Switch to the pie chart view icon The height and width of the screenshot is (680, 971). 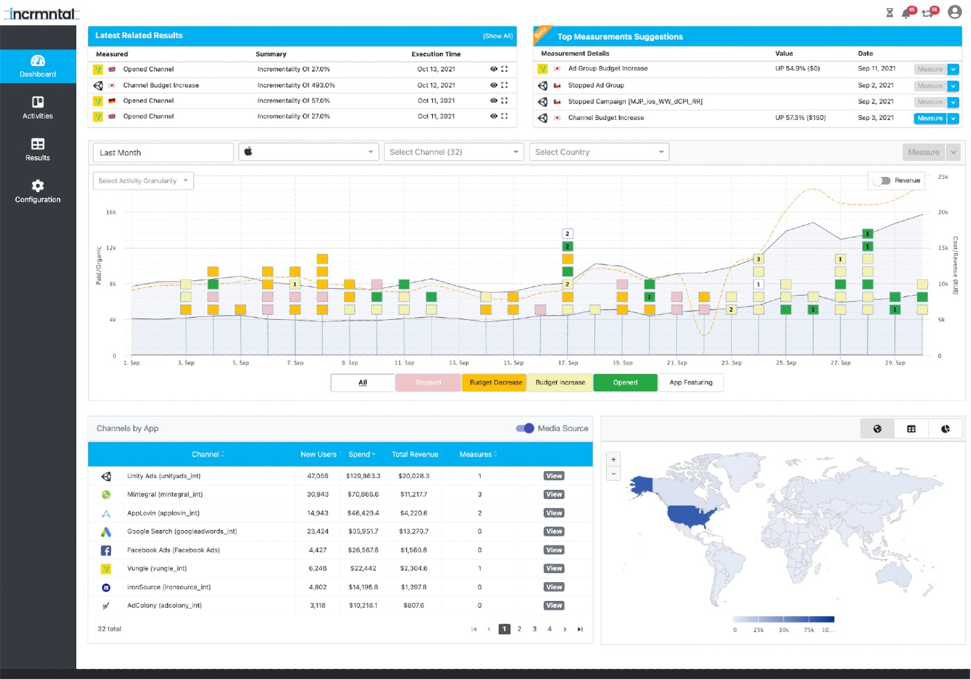(x=945, y=429)
